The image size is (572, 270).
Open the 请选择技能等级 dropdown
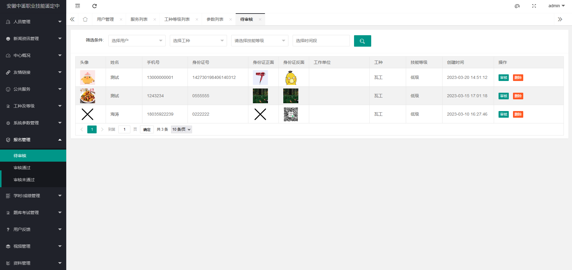pos(260,41)
